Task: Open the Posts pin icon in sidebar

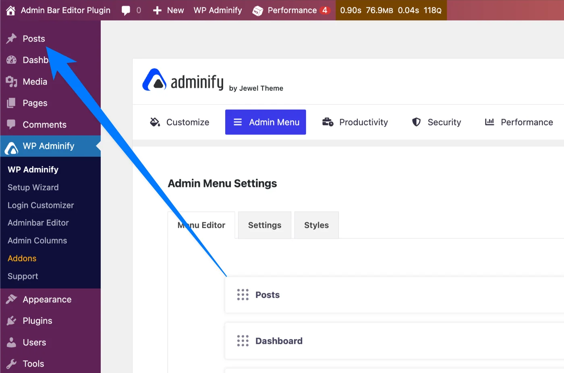Action: (10, 38)
